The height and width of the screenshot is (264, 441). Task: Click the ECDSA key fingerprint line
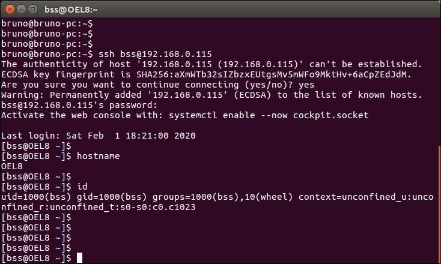coord(207,74)
